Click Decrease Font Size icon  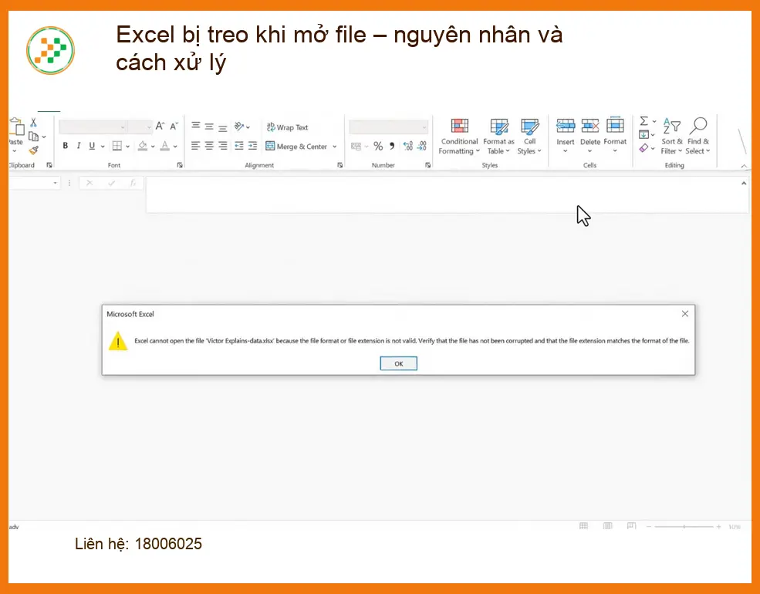174,127
